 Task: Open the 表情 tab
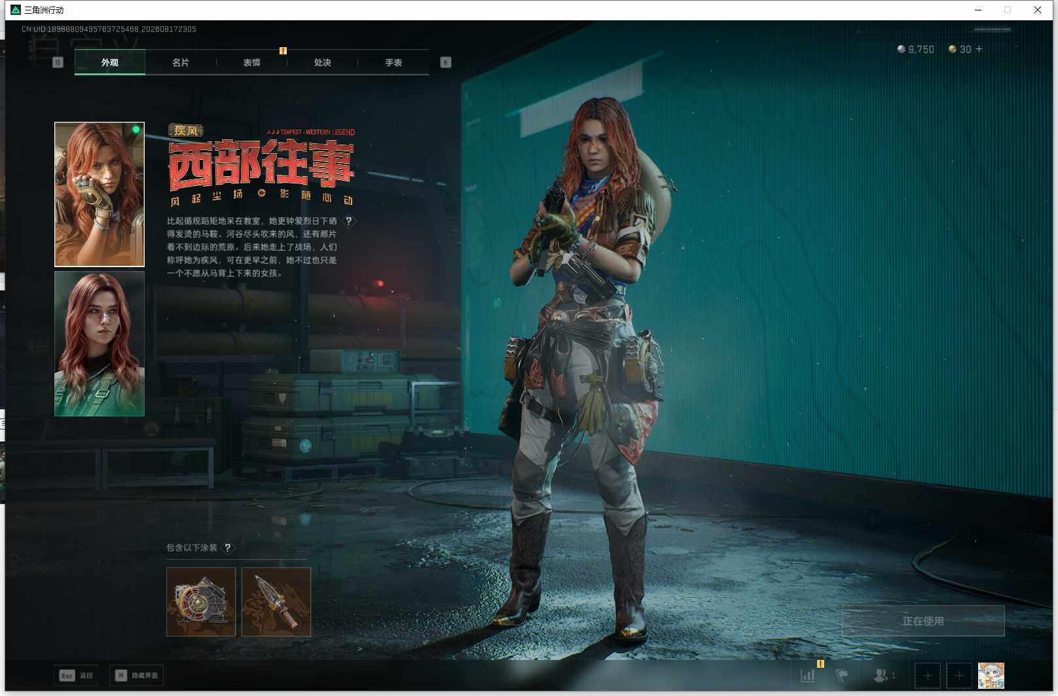coord(251,62)
